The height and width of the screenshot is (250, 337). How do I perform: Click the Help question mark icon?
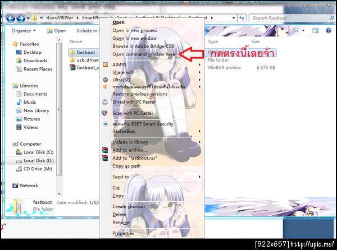pos(329,30)
